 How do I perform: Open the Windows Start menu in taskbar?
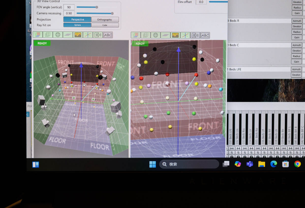click(x=152, y=164)
